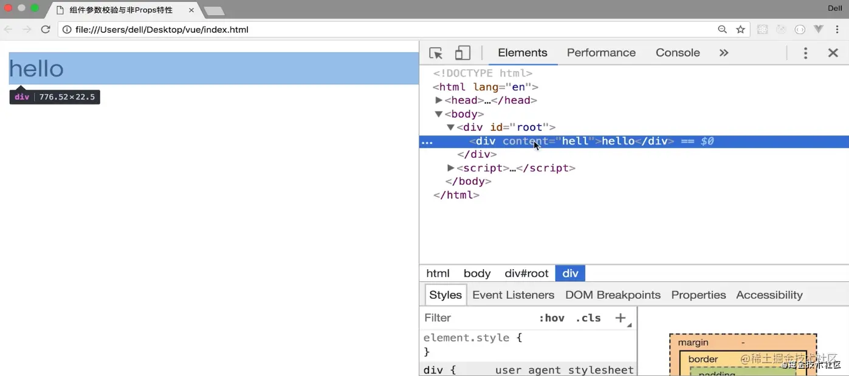Switch to the Console tab

coord(678,53)
